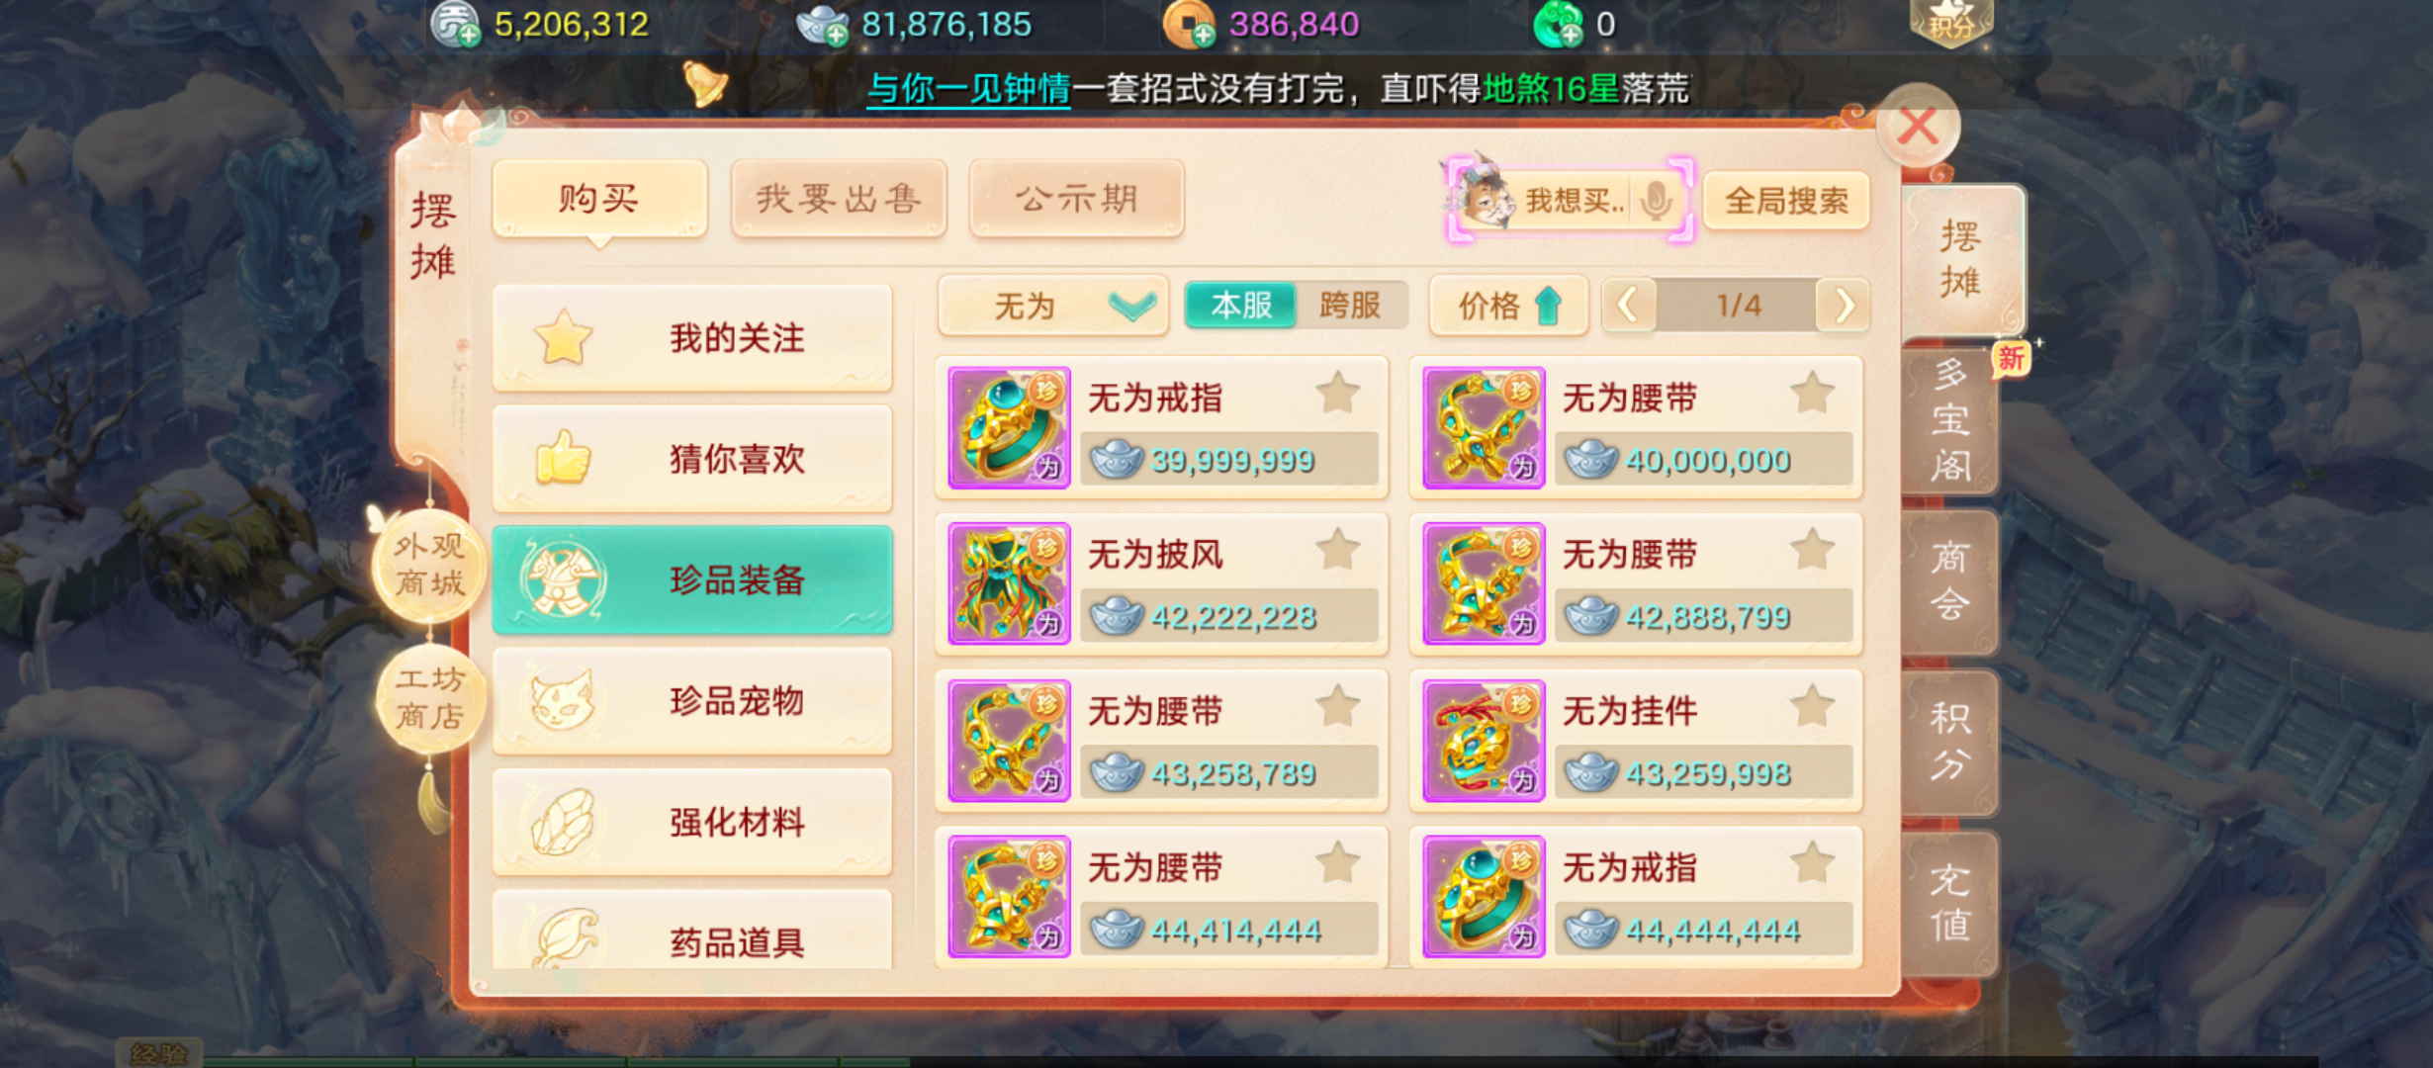Favorite the 39,999,999 无为戒指 with star
The image size is (2433, 1068).
1337,394
